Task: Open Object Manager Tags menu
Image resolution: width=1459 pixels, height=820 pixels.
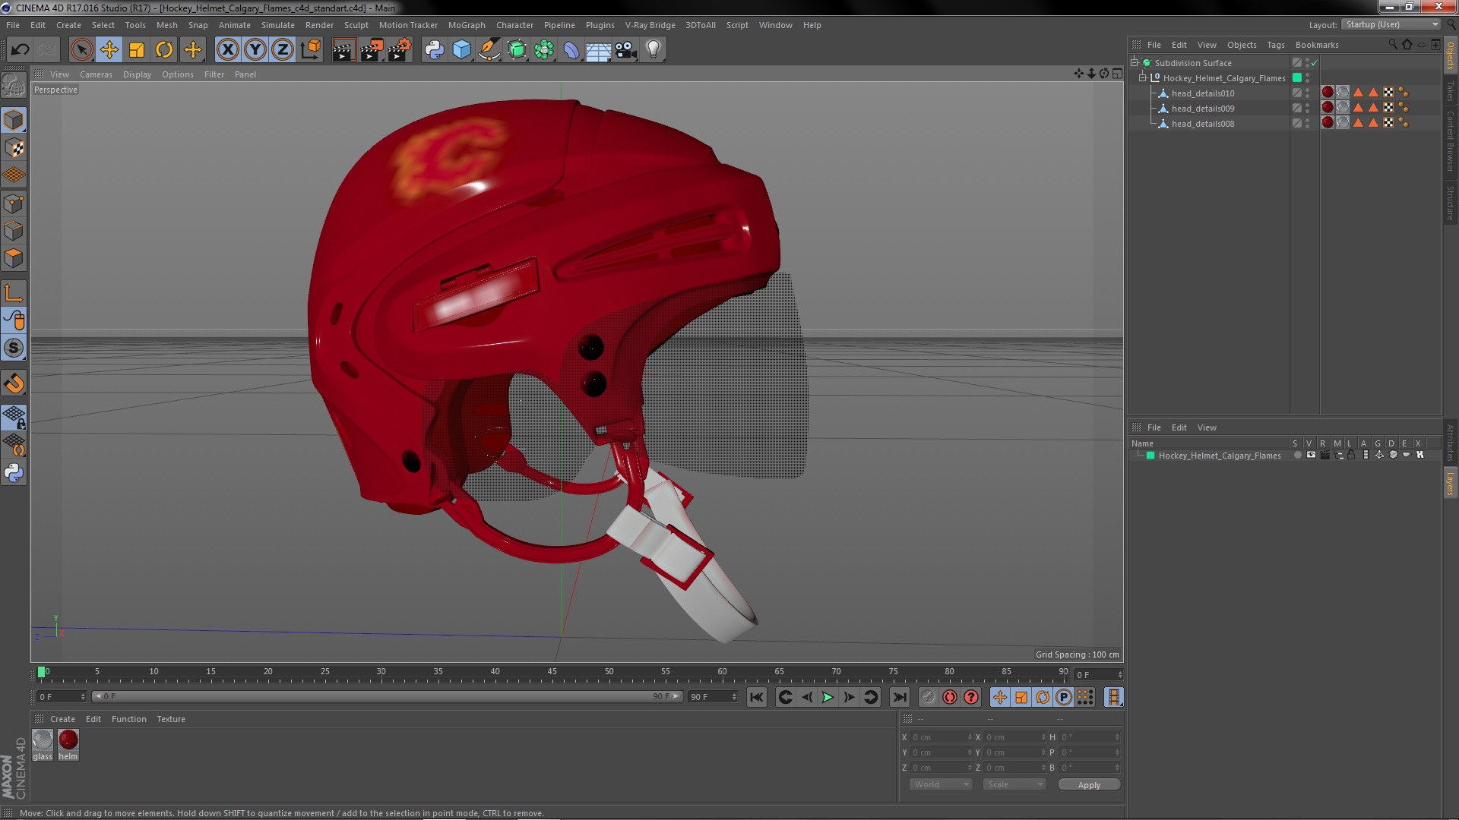Action: tap(1275, 45)
